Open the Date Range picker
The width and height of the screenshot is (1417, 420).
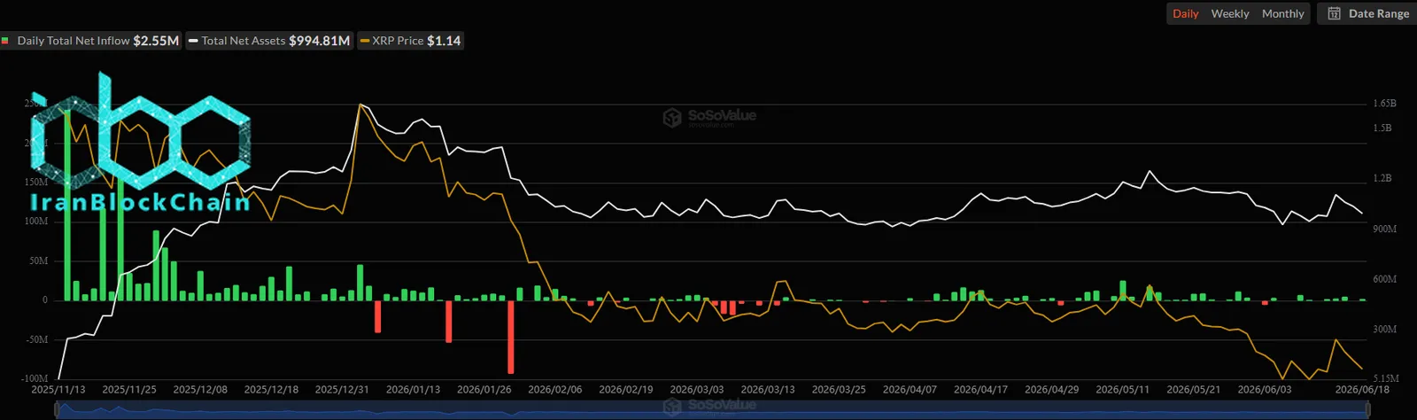point(1367,13)
